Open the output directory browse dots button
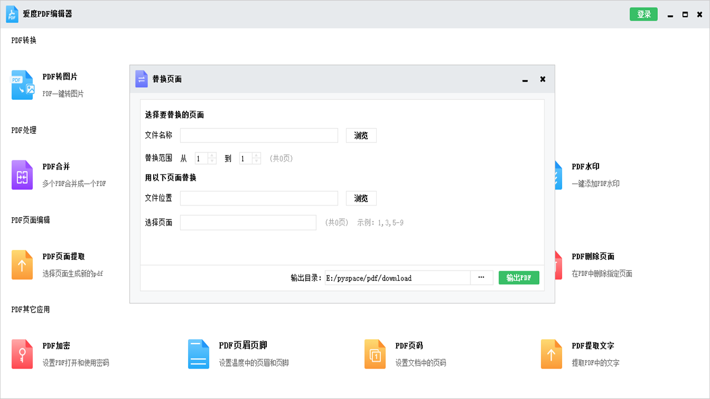 coord(482,278)
